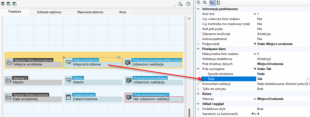
Task: Click the calendar icon of DataUrodzenia control
Action: 68,97
